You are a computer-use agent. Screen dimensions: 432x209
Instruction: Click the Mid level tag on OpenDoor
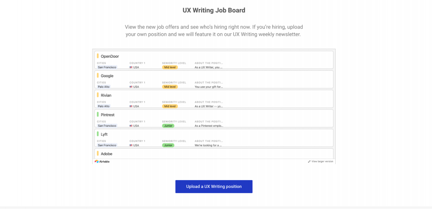tap(170, 67)
